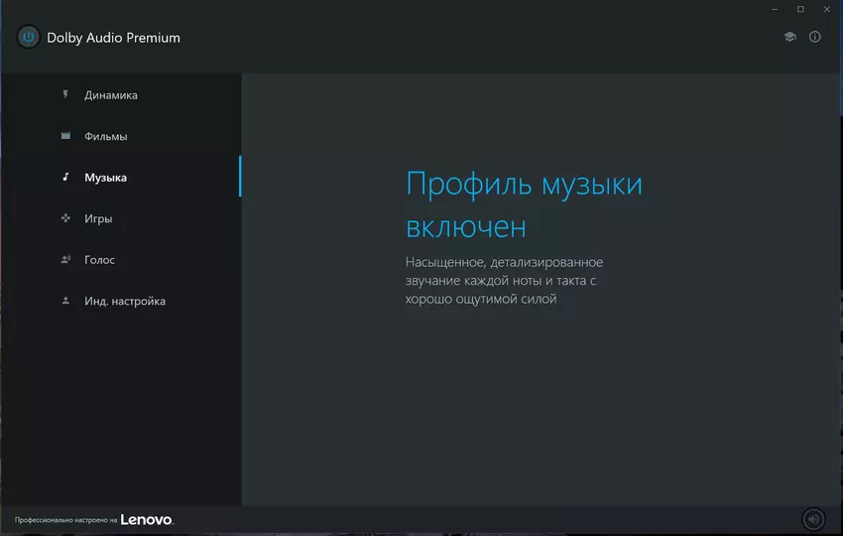Open Инд. настройка custom settings

[x=125, y=301]
